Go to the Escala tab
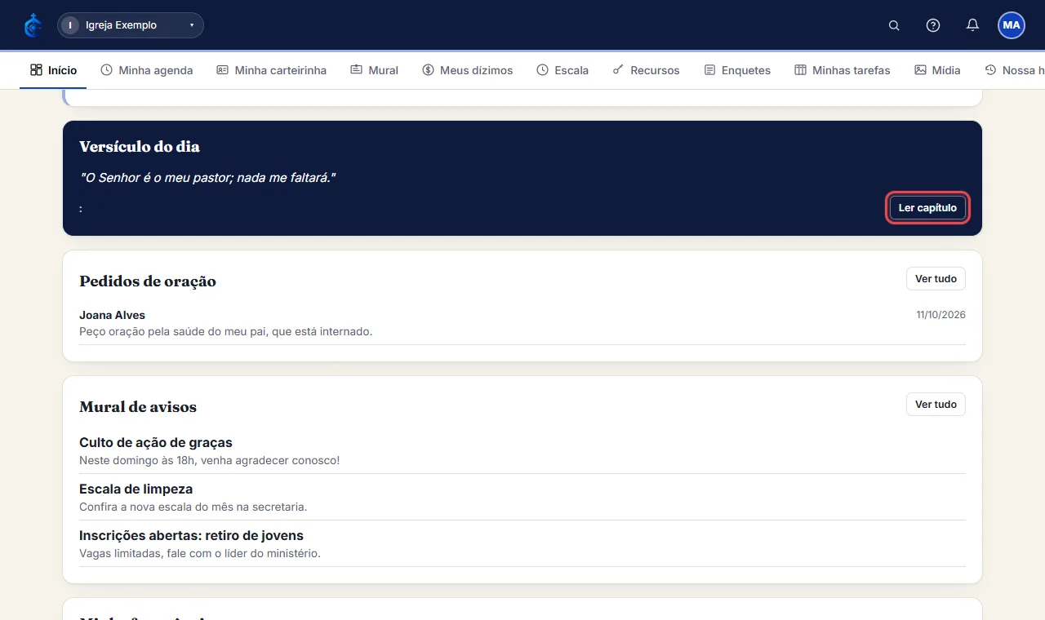The width and height of the screenshot is (1045, 620). pyautogui.click(x=563, y=70)
